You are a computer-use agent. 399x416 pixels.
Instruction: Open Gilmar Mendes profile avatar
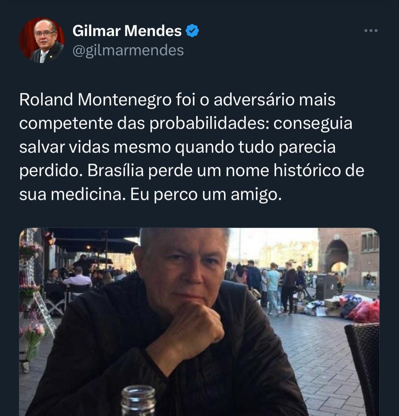42,40
